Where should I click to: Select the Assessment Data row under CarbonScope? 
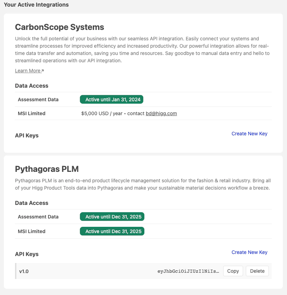click(38, 99)
